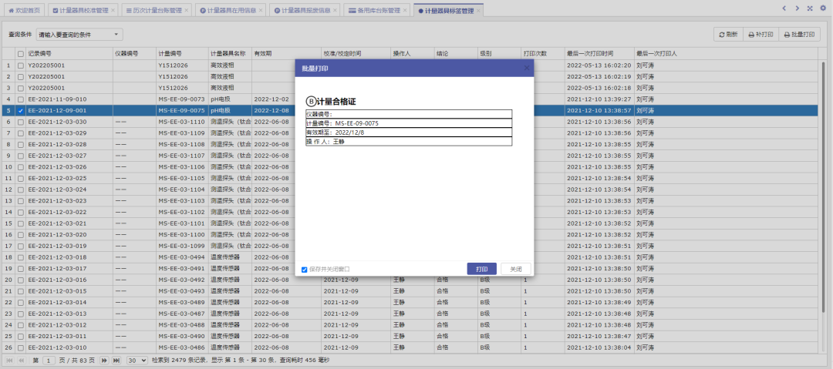
Task: Check the EE-2021-12-03-030 row checkbox
Action: coord(21,122)
